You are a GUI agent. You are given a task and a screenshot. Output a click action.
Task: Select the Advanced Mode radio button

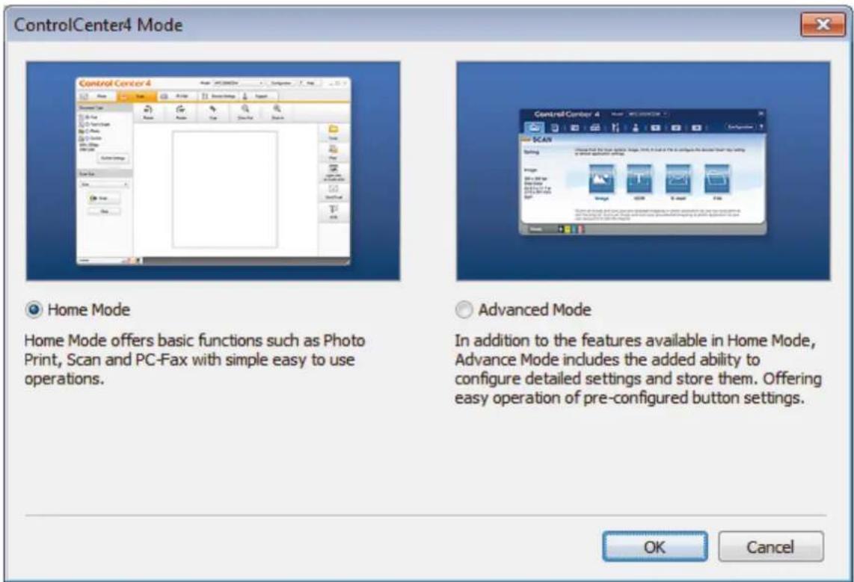coord(464,309)
